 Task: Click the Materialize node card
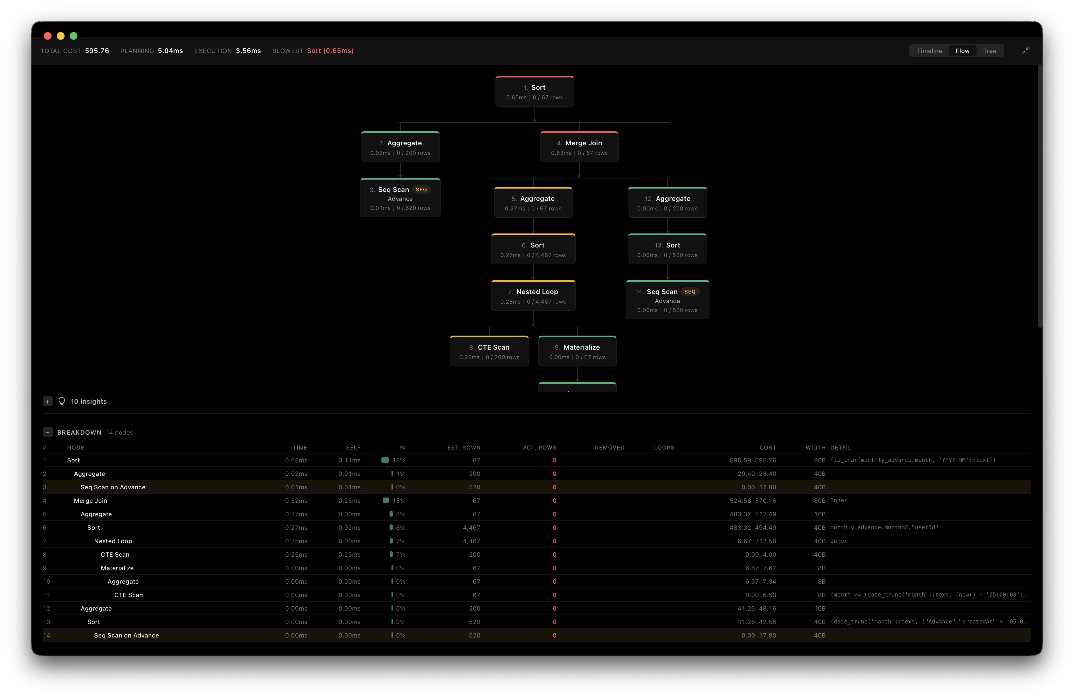click(x=577, y=352)
